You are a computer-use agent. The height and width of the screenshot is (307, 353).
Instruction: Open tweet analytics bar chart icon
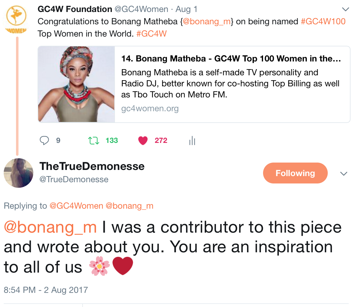click(x=192, y=141)
